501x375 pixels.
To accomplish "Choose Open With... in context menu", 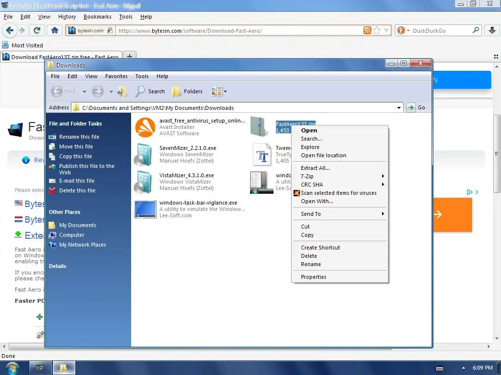I will pos(340,201).
